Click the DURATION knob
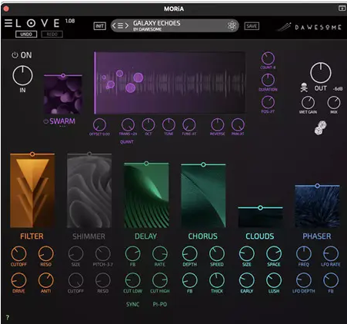The width and height of the screenshot is (347, 324). click(x=268, y=80)
